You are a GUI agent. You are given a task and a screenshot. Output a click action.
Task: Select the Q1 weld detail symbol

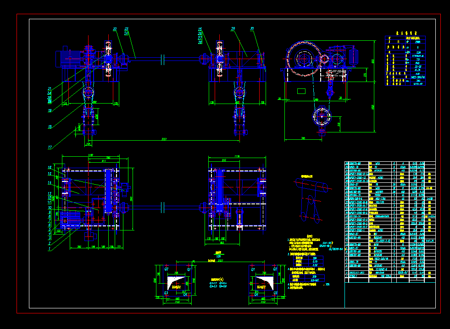[x=188, y=269]
